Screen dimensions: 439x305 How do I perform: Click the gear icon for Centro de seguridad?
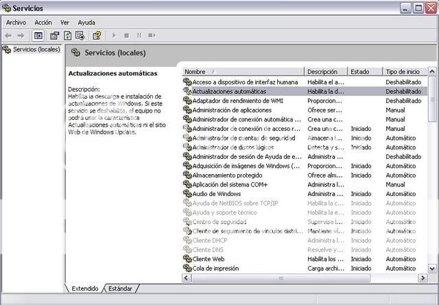(187, 221)
